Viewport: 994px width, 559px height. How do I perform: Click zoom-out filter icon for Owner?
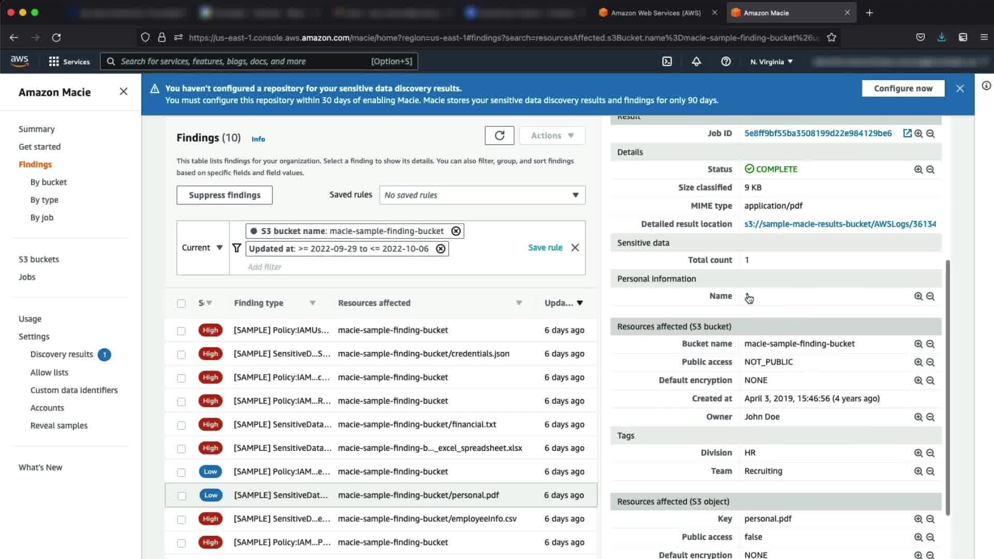pyautogui.click(x=930, y=417)
